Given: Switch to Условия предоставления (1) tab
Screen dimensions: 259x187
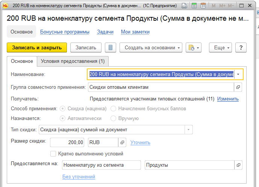Looking at the screenshot, I should [x=73, y=61].
